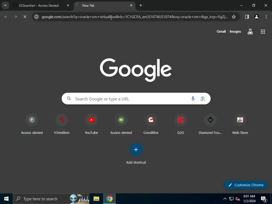Screen dimensions: 272x204
Task: Stop loading the page
Action: pos(25,17)
